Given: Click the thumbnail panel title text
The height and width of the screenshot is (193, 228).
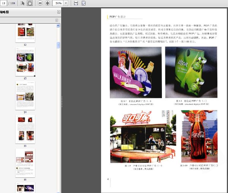Looking at the screenshot, I should coord(4,12).
